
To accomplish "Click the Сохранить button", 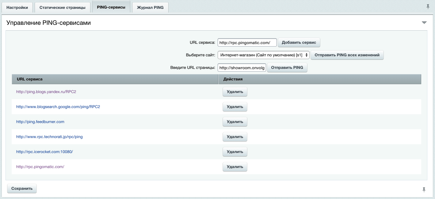I will [x=22, y=189].
